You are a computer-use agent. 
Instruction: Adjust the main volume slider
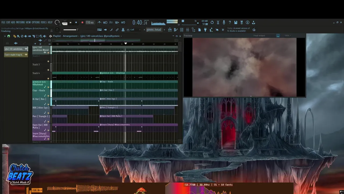pyautogui.click(x=70, y=30)
